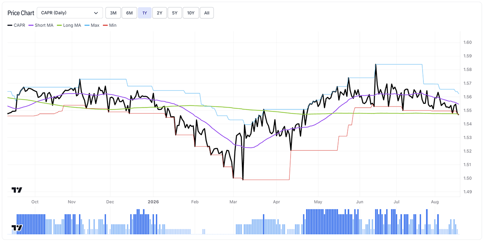Click the 1.49 price axis label
The height and width of the screenshot is (242, 483).
point(468,192)
